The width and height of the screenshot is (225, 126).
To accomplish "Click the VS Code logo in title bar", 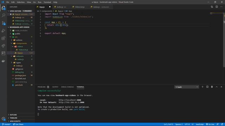I will 2,2.
